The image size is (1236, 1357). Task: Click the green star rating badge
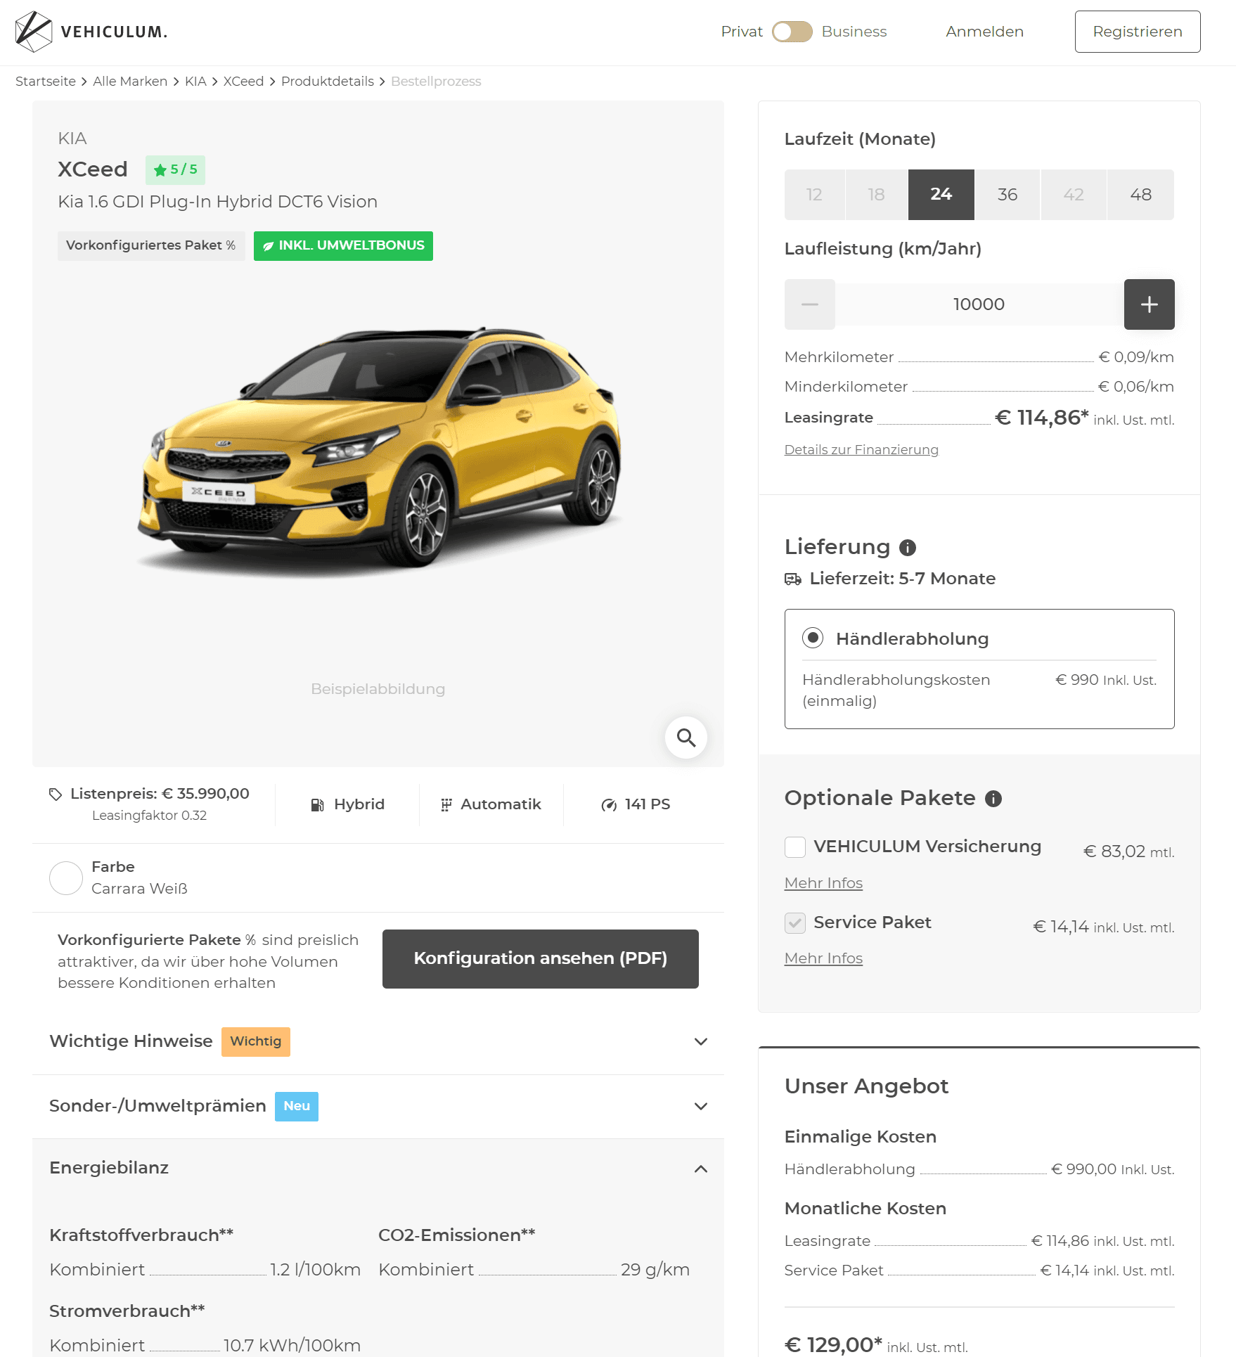pyautogui.click(x=175, y=169)
